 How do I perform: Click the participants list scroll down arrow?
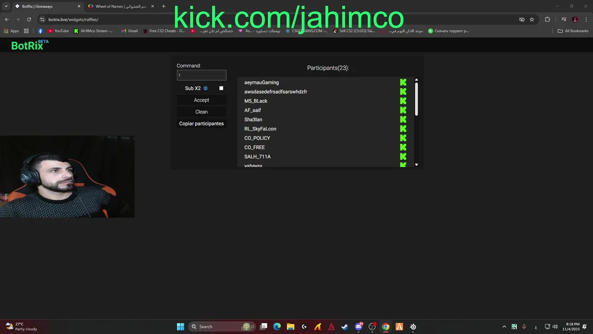click(x=416, y=165)
